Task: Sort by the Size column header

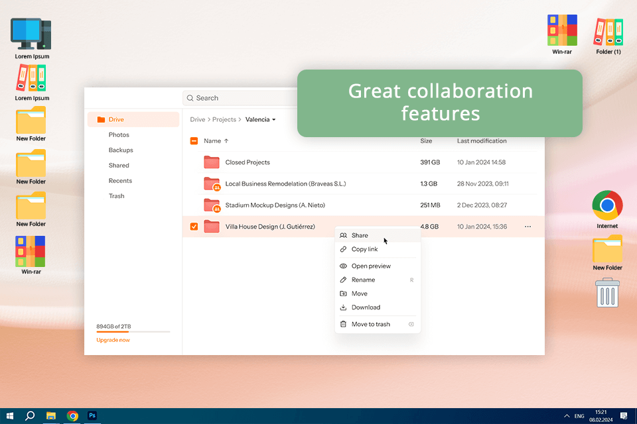Action: pyautogui.click(x=426, y=141)
